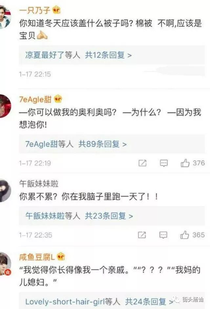Click the crown badge beside 7eAgle甜
The height and width of the screenshot is (309, 210).
[x=58, y=99]
